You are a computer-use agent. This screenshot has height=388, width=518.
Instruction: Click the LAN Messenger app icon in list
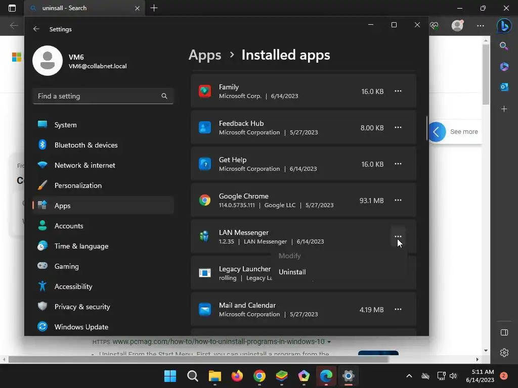click(x=204, y=236)
